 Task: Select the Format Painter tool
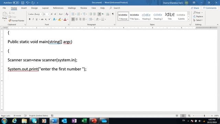tap(16, 21)
